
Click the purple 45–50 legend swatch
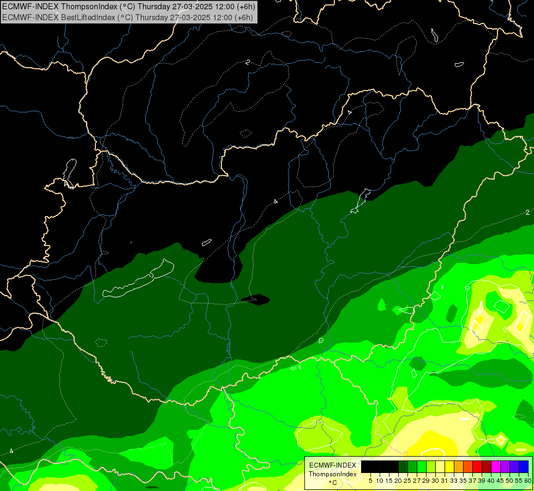505,466
